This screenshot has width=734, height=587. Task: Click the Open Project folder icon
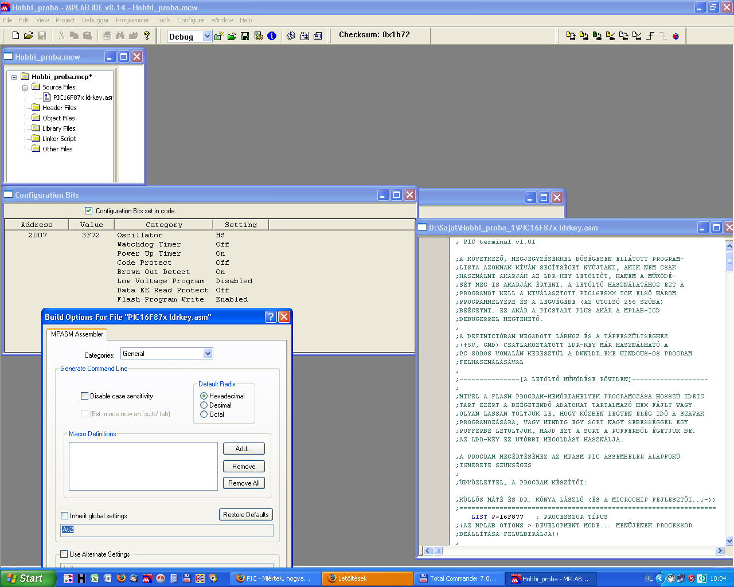tap(232, 36)
